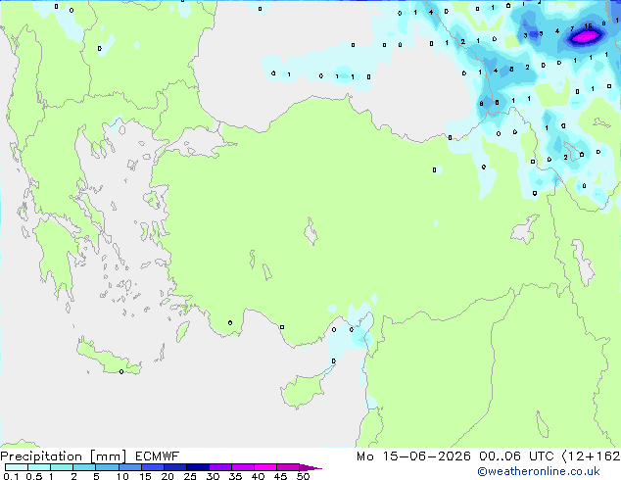The image size is (621, 480).
Task: Click the "7" value beside the magenta peak
Action: [572, 29]
